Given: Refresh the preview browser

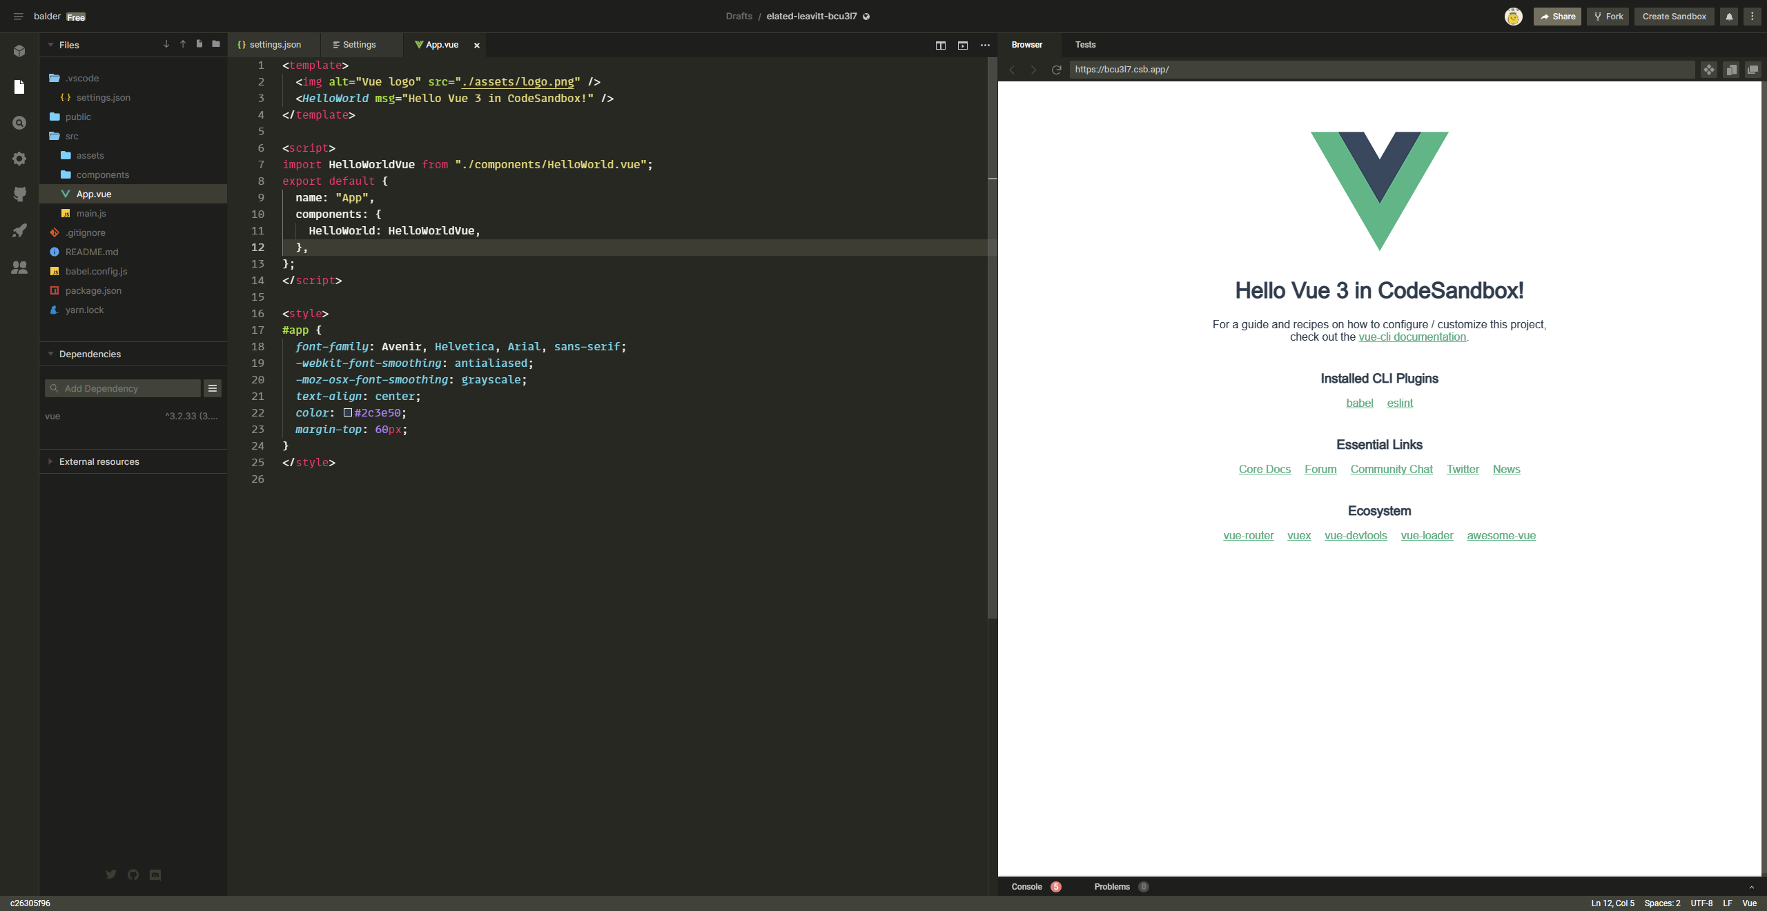Looking at the screenshot, I should [1056, 70].
